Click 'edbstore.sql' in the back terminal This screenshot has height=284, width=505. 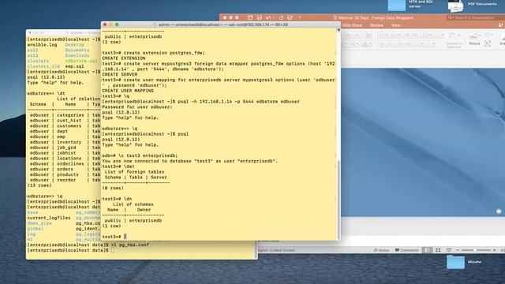point(80,61)
